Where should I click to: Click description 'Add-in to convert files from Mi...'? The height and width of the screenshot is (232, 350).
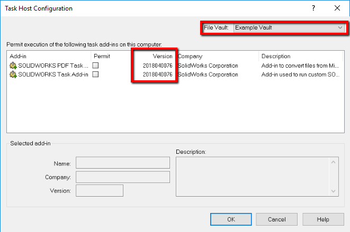300,66
